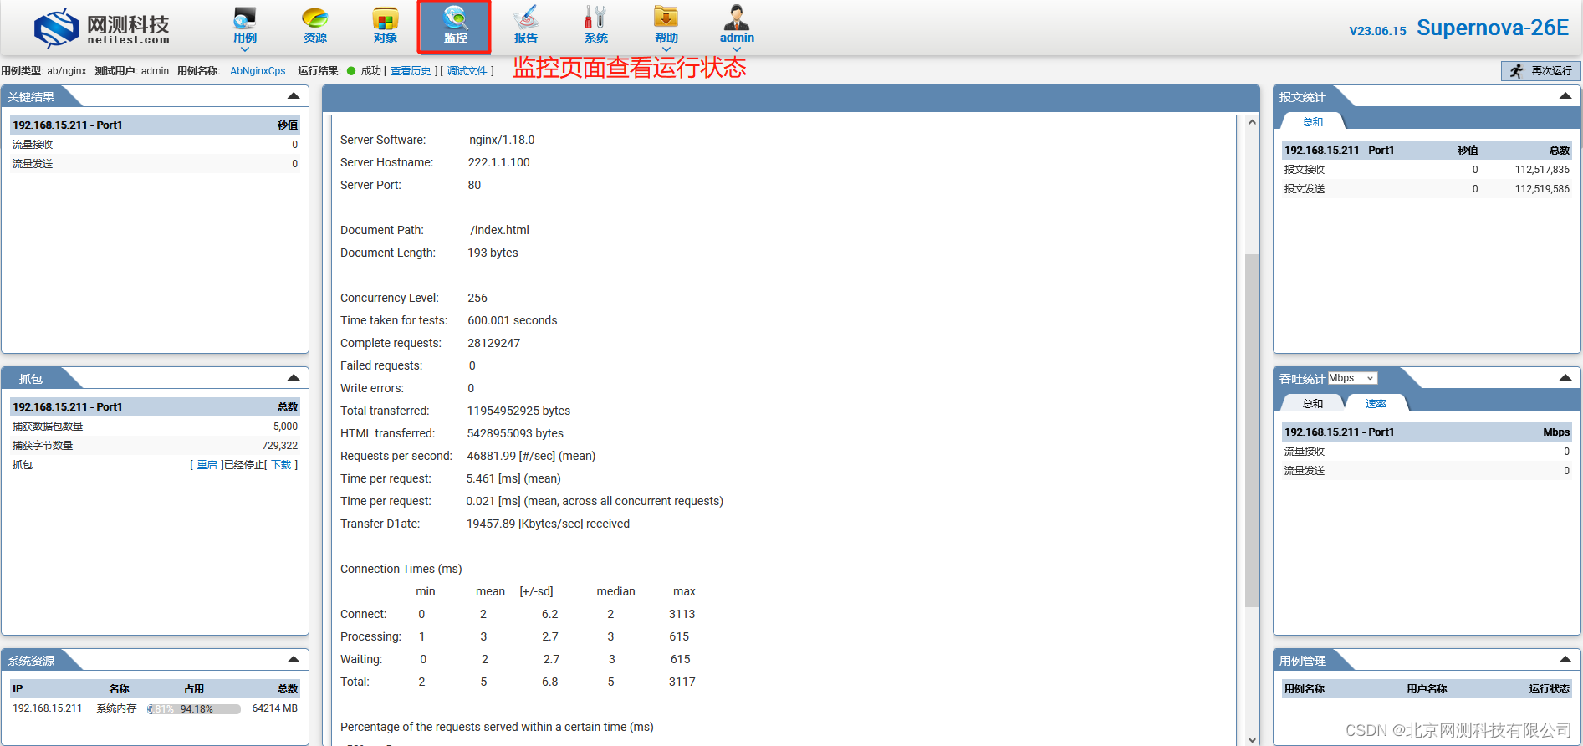
Task: Click the netitest.com company logo
Action: coord(101,28)
